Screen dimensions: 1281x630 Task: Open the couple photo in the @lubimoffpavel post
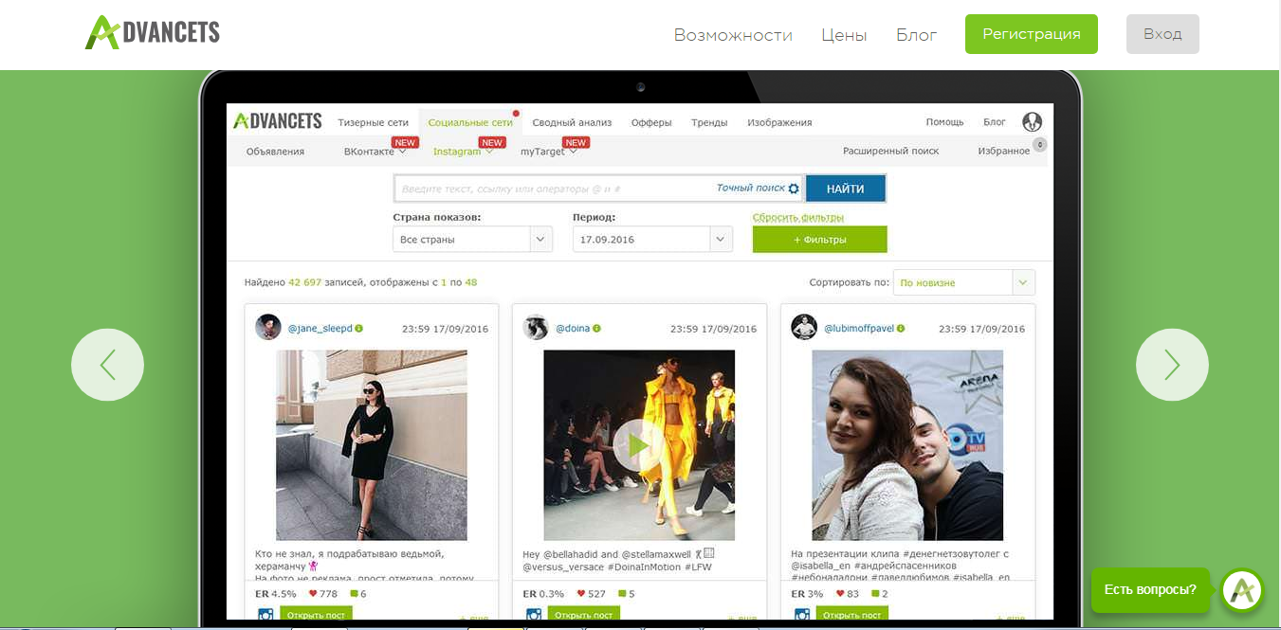907,445
